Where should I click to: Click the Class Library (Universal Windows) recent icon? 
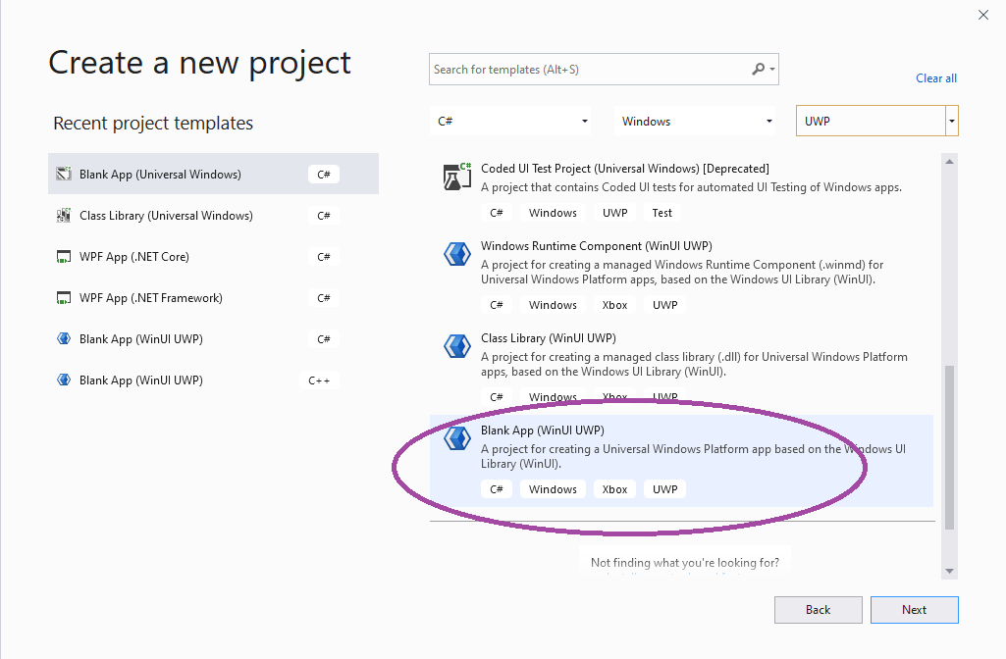(x=64, y=216)
